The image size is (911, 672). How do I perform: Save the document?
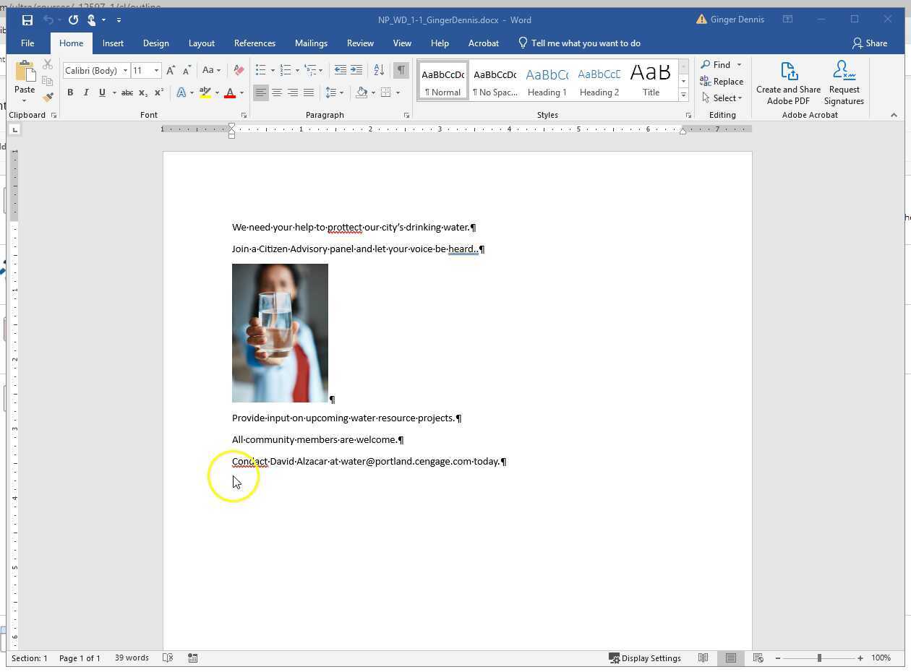[x=27, y=20]
